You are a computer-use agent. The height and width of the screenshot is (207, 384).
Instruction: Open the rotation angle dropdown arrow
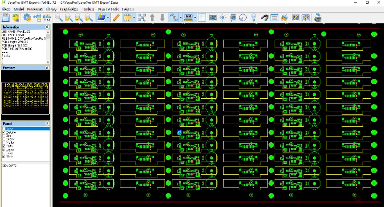click(x=180, y=17)
